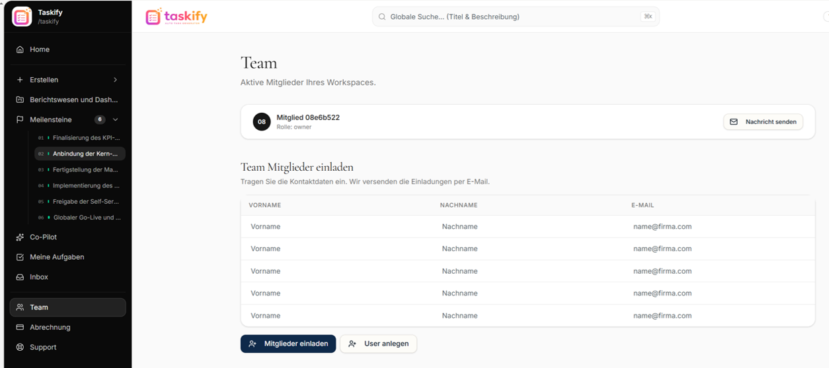829x368 pixels.
Task: Open Meine Aufgaben via its checkbox icon
Action: [20, 257]
